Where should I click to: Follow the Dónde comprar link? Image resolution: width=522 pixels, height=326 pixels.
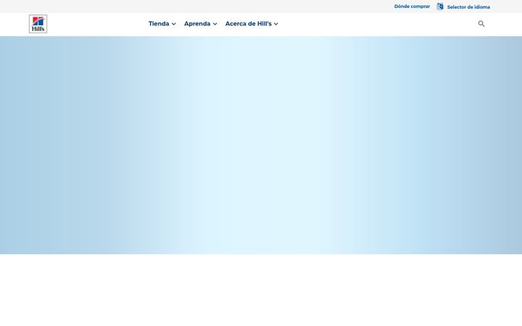(x=412, y=7)
